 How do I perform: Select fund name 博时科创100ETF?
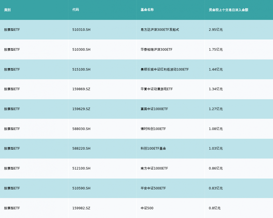click(153, 129)
